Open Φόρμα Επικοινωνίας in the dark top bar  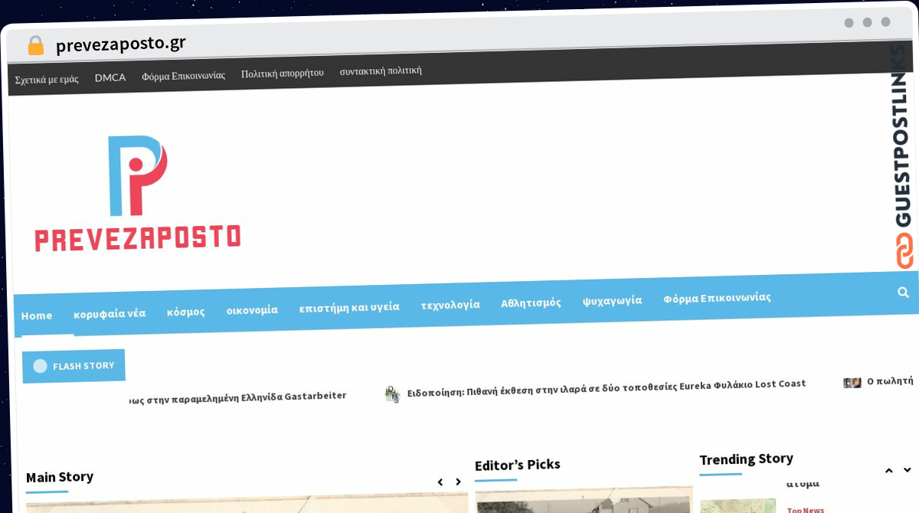(x=183, y=75)
